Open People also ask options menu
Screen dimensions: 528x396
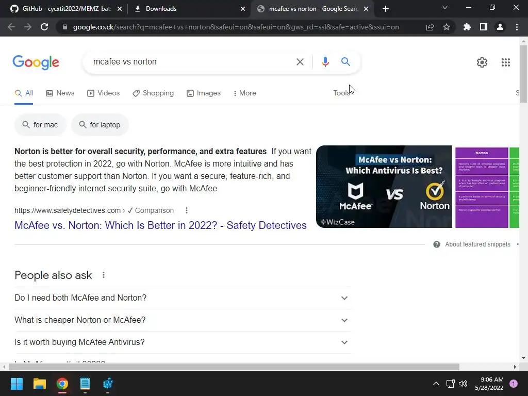tap(104, 275)
